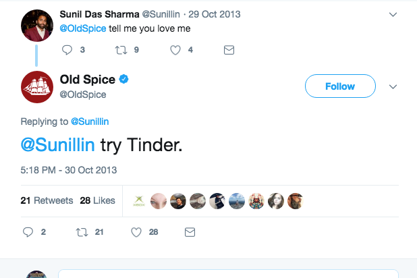View the 28 Likes list
The width and height of the screenshot is (417, 278).
coord(97,200)
